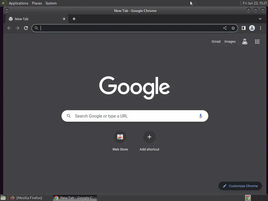Open the Places menu
This screenshot has width=268, height=201.
point(37,3)
